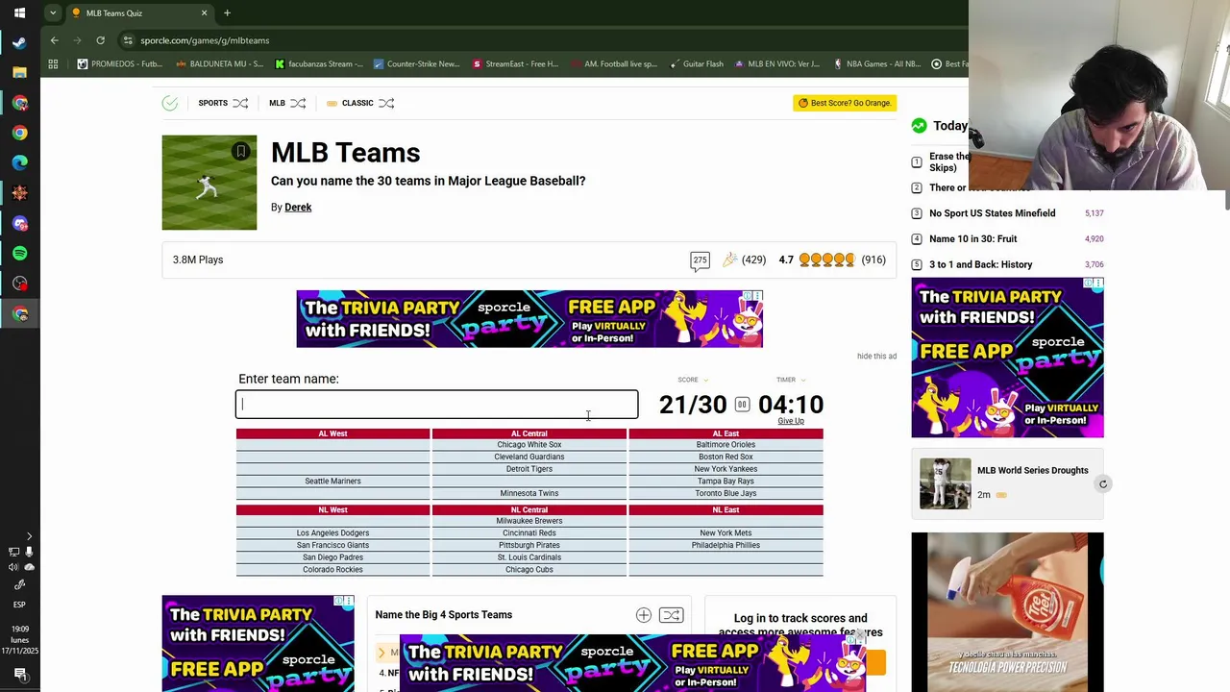Click Seattle Mariners answer cell
Screen dimensions: 1230x692
tap(332, 482)
